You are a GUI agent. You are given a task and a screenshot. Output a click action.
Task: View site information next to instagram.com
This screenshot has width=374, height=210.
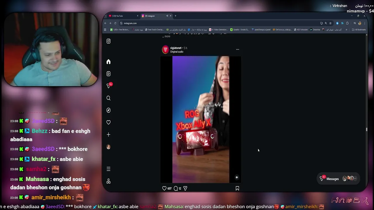[121, 23]
